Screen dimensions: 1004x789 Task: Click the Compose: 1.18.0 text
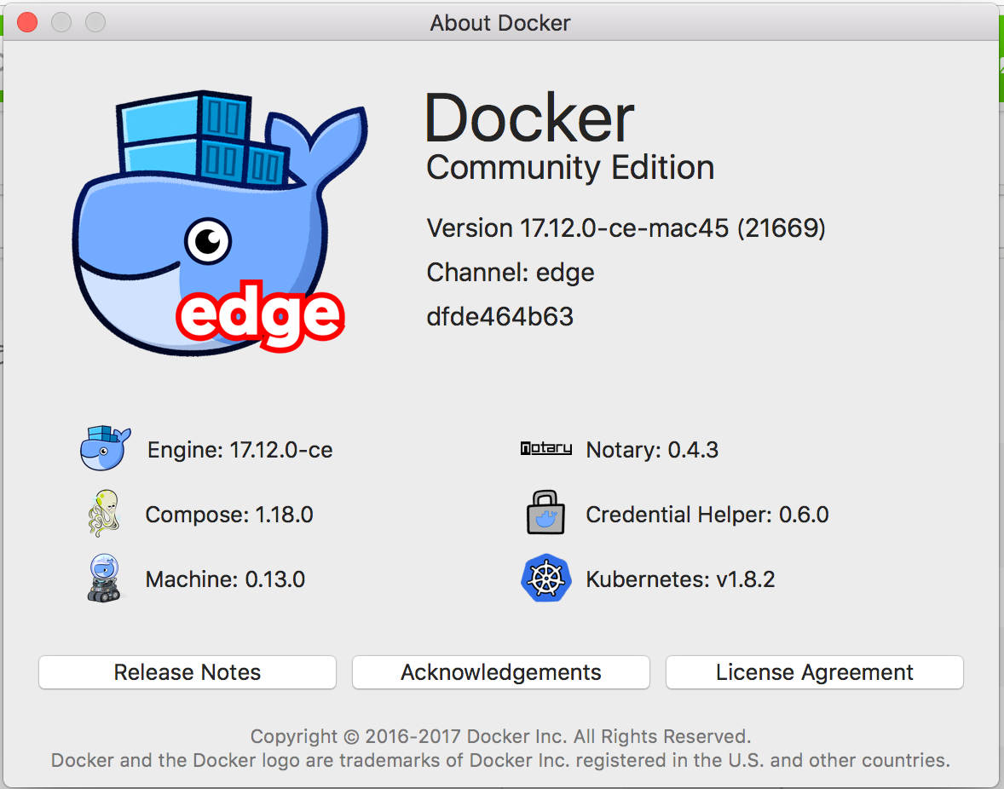pos(229,515)
